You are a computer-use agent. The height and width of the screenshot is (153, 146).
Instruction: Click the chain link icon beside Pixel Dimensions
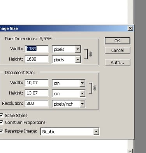(90, 54)
